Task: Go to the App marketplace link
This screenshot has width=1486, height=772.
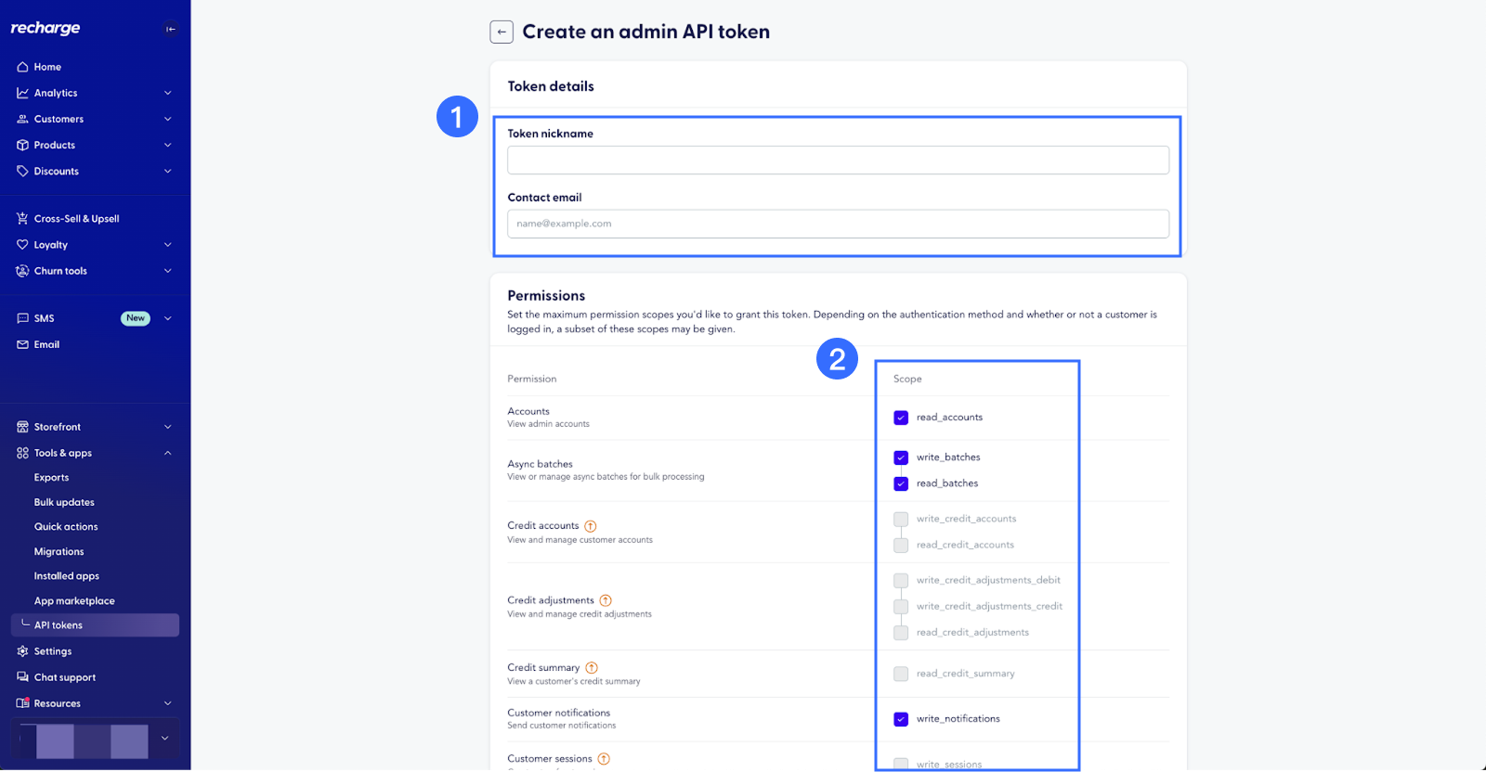Action: tap(74, 601)
